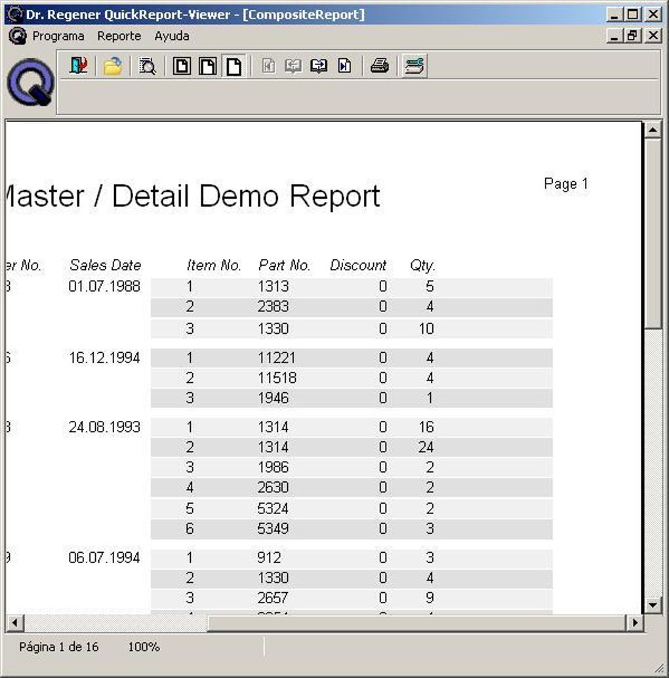
Task: Select the zoom-to-fit whole page icon
Action: coord(182,66)
